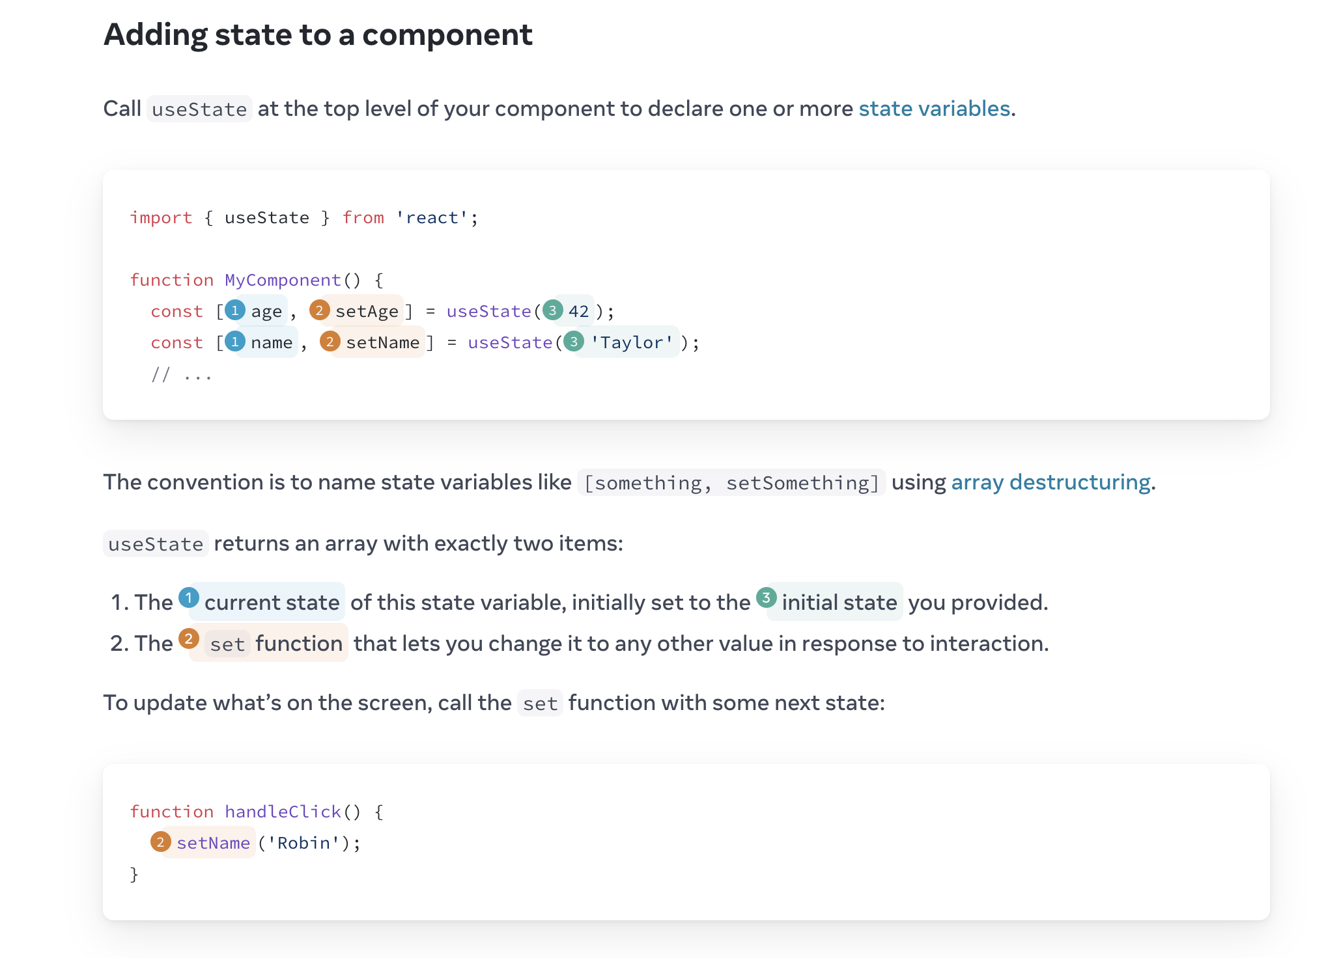Viewport: 1339px width, 958px height.
Task: Click the green 3 badge beside 42
Action: click(x=552, y=310)
